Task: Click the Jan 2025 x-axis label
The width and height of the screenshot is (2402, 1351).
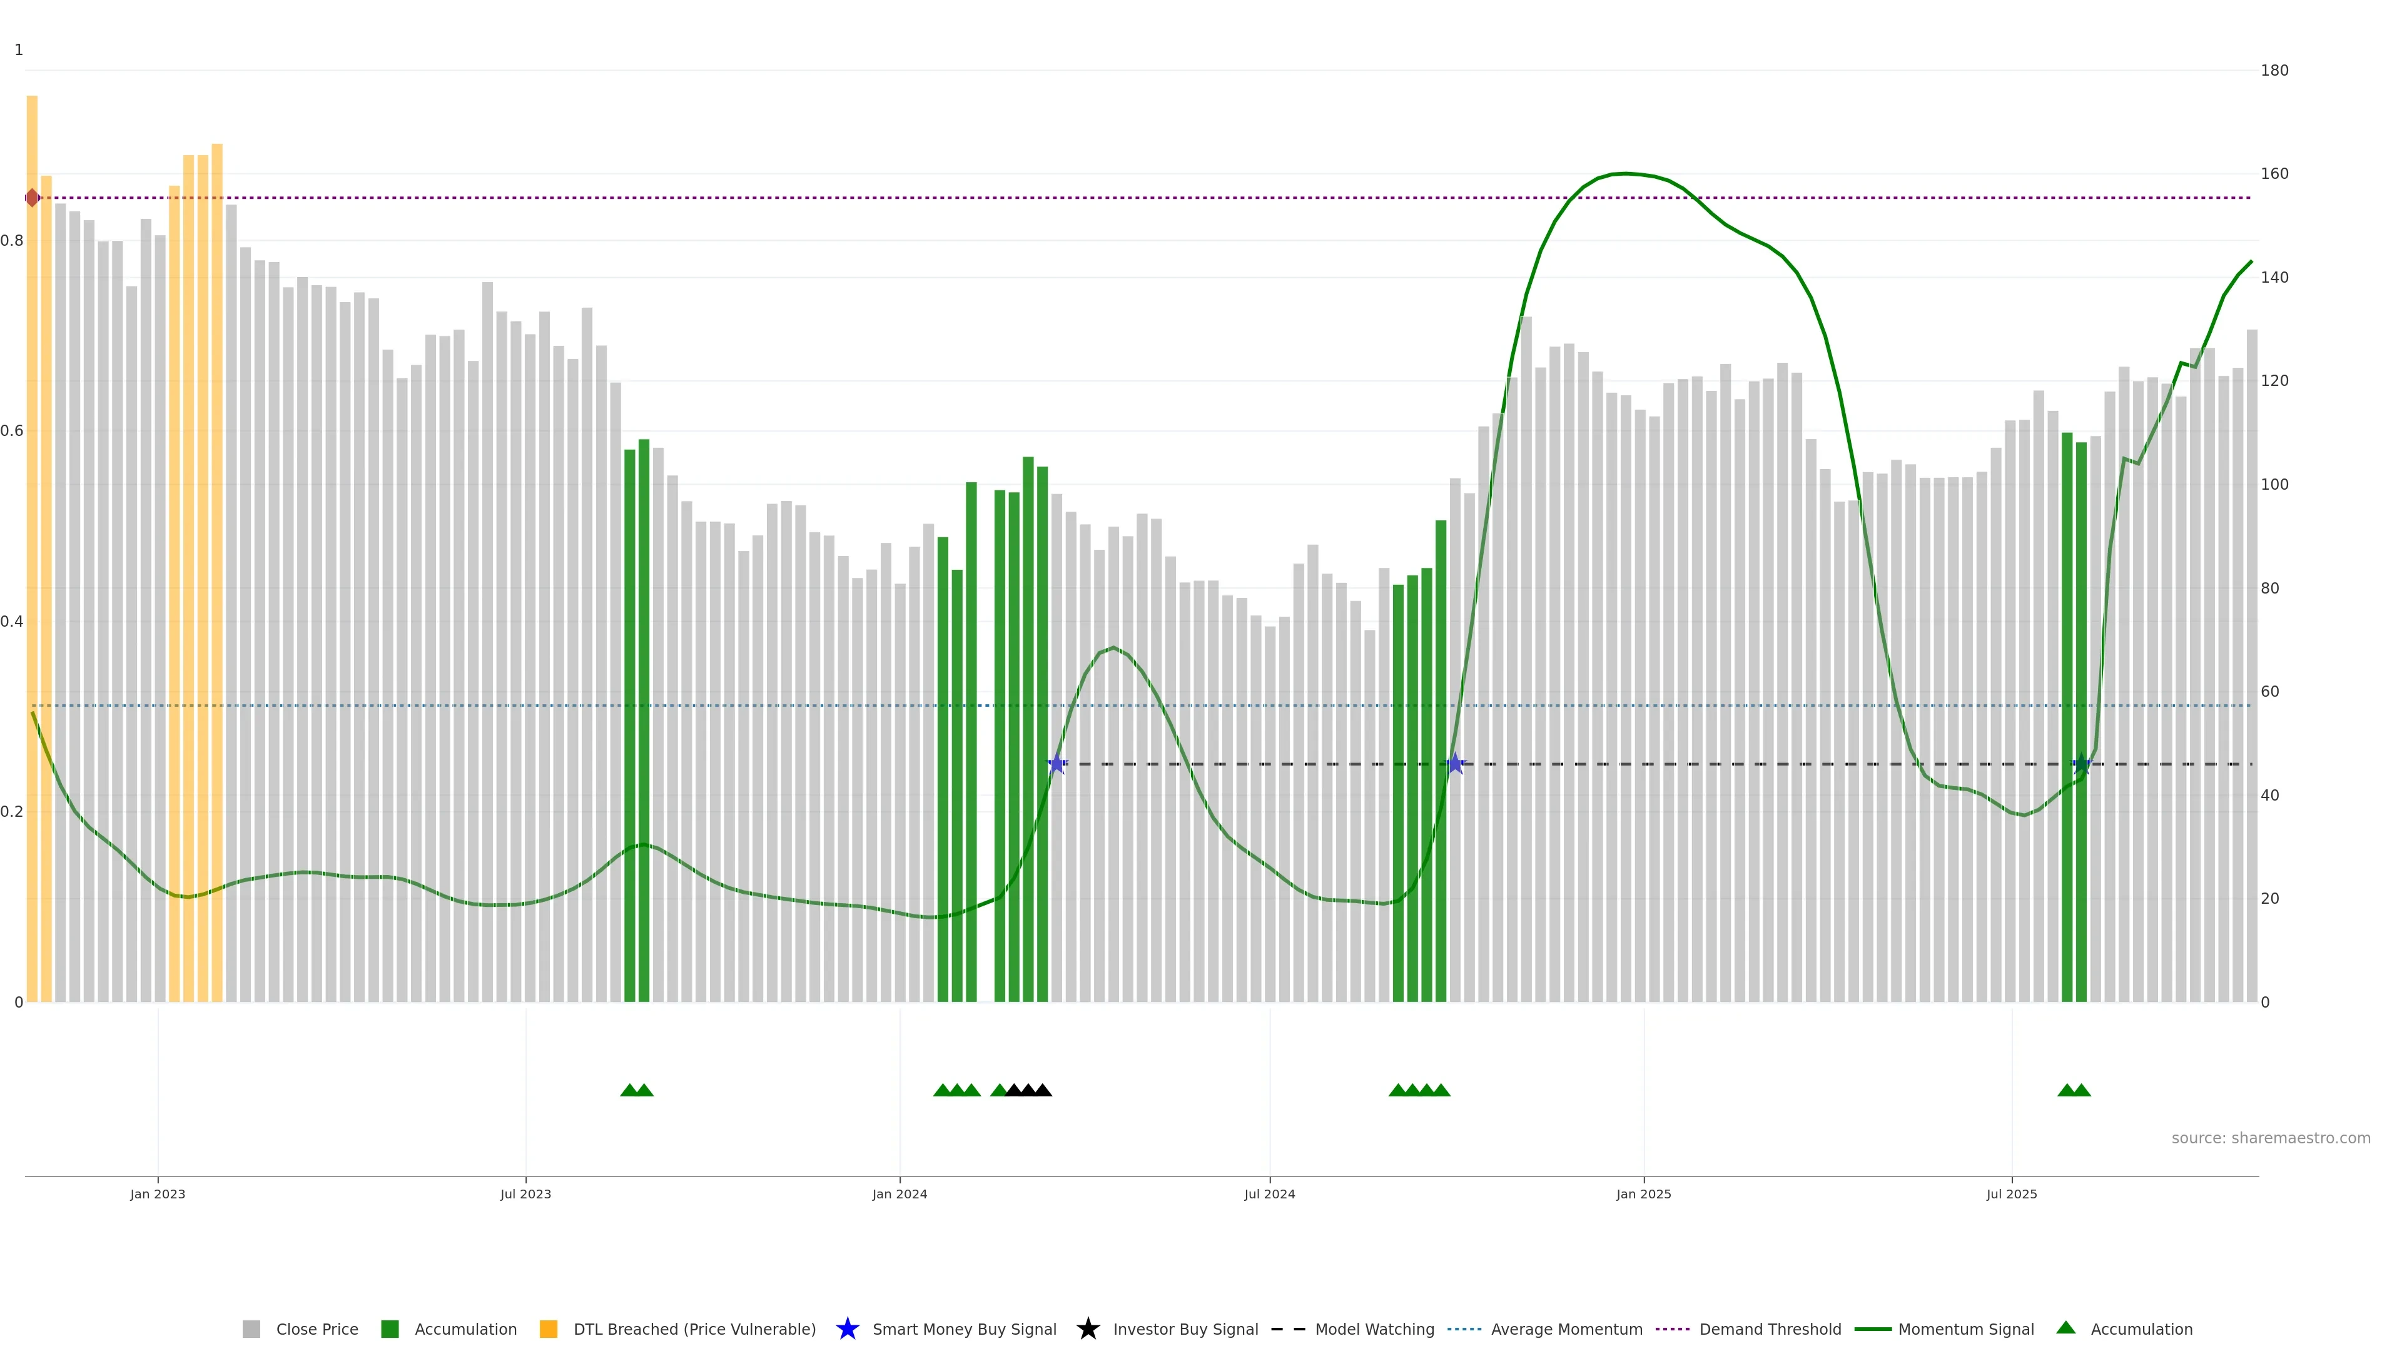Action: [x=1643, y=1193]
